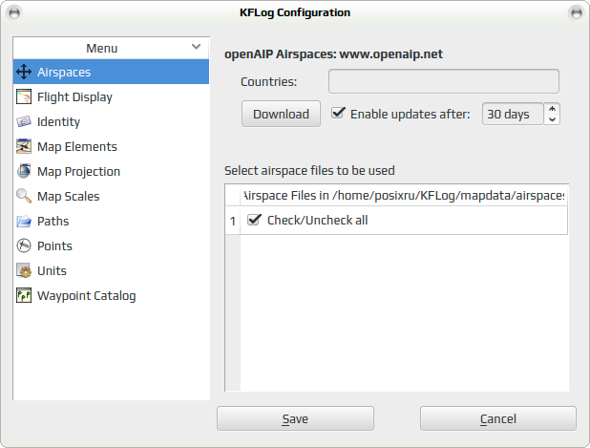Viewport: 590px width, 448px height.
Task: Focus the Countries input field
Action: click(444, 81)
